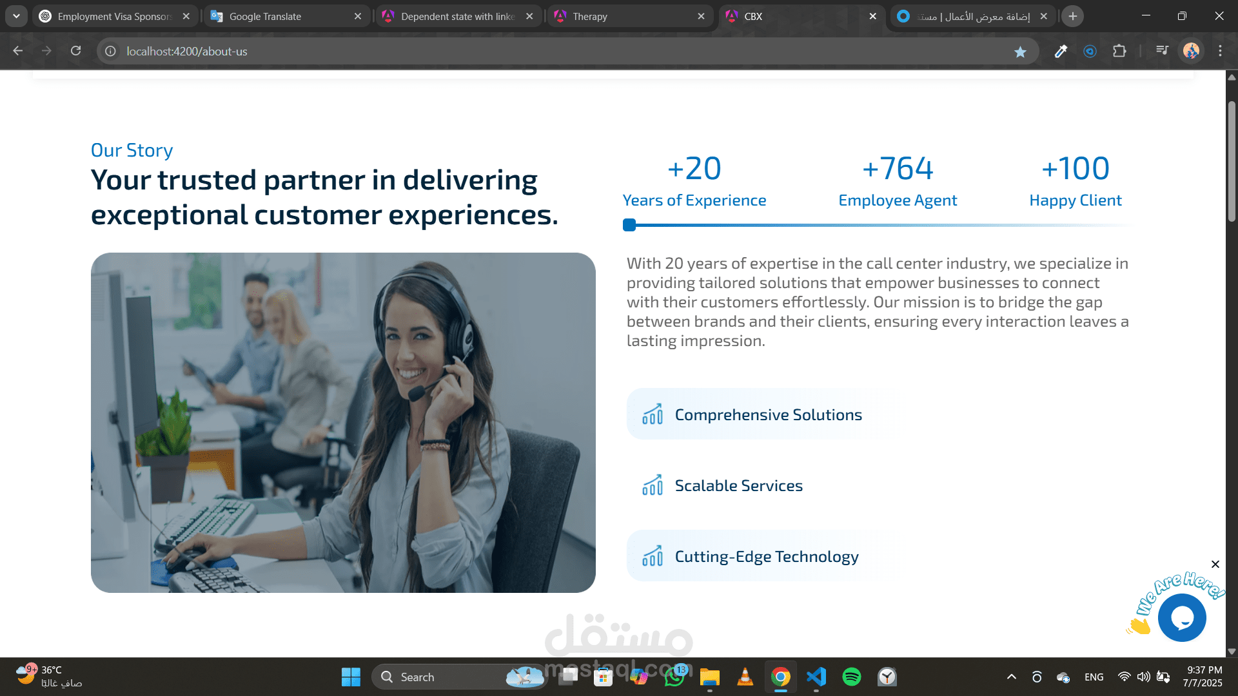Click the '+100' Happy Client stat

[1076, 181]
